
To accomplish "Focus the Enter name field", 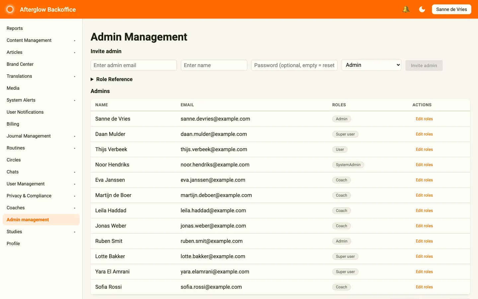I will click(x=214, y=65).
